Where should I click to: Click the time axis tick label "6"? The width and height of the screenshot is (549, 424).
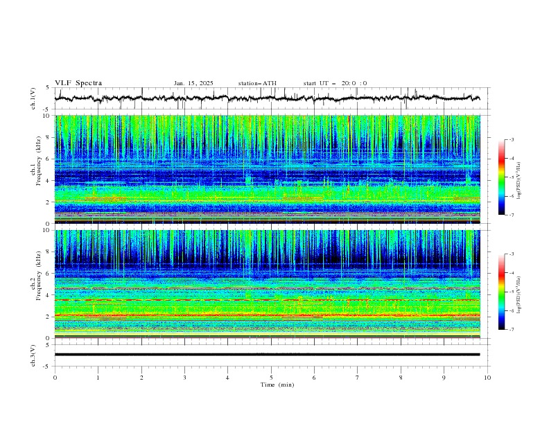[314, 378]
